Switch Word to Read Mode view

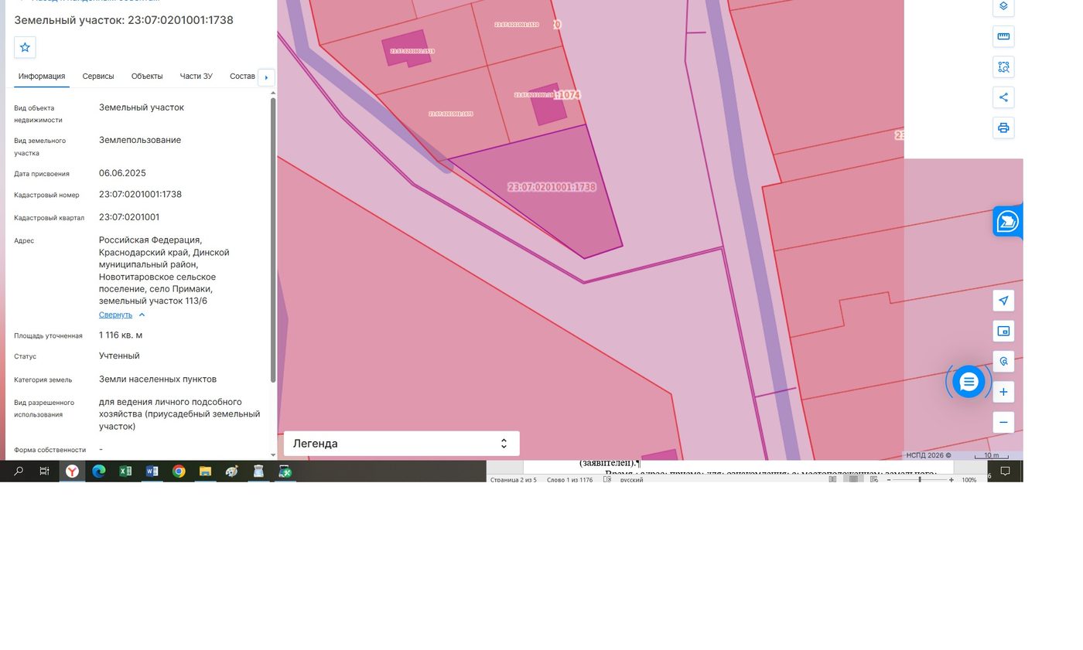tap(833, 480)
